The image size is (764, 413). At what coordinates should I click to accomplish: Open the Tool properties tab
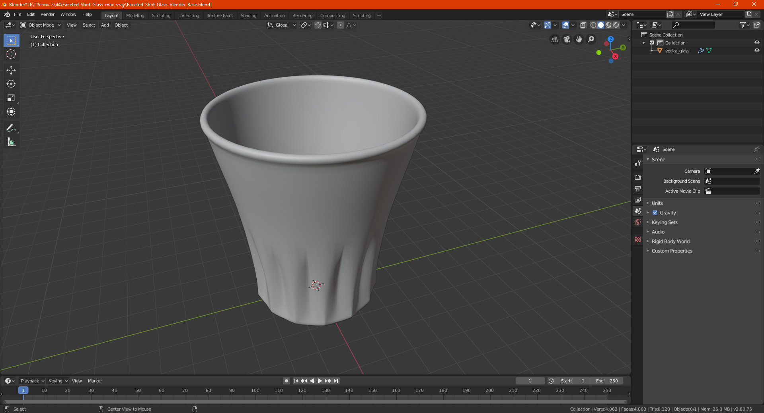(x=638, y=163)
